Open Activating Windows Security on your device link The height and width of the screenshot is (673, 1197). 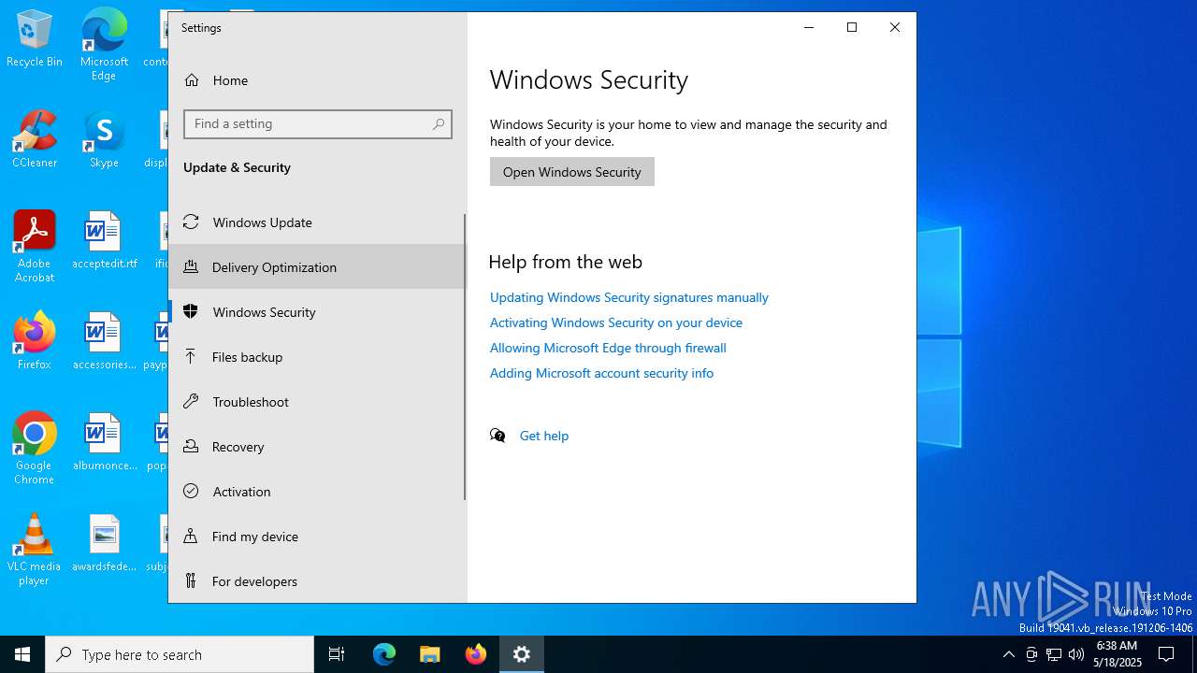point(616,322)
